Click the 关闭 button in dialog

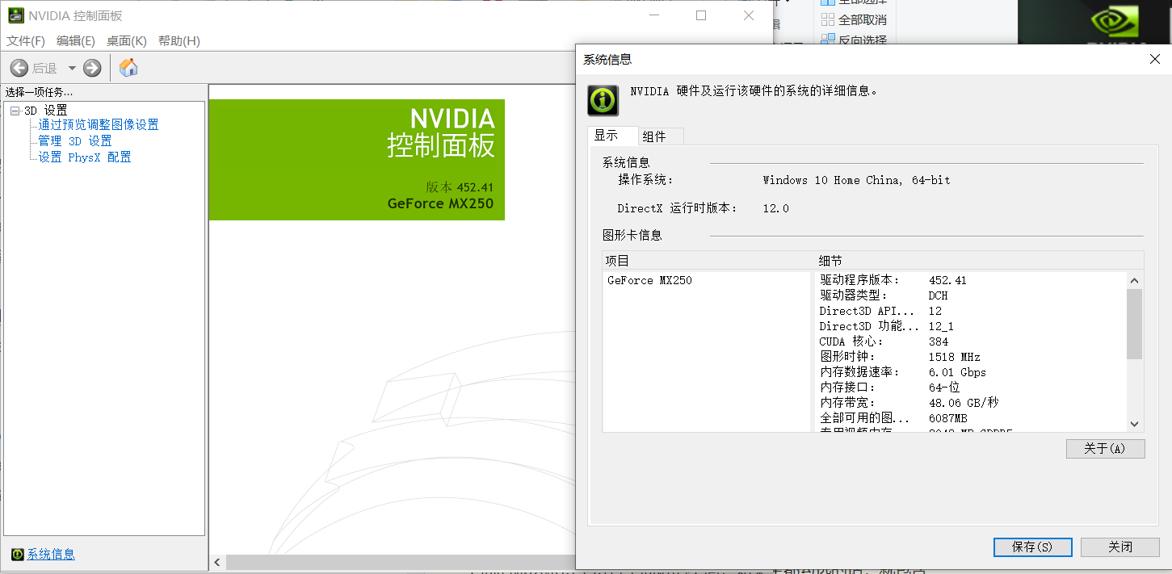(1120, 547)
